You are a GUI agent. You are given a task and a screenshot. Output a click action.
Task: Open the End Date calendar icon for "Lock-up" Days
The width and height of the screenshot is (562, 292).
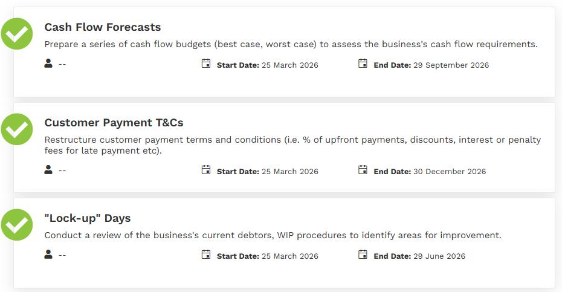(x=363, y=255)
